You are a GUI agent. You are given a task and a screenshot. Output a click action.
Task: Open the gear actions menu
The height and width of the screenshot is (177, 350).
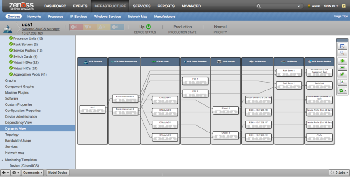point(16,173)
